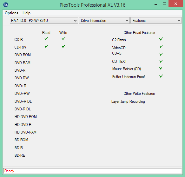Click the CD+G checkmark
This screenshot has height=177, width=185.
(x=161, y=54)
